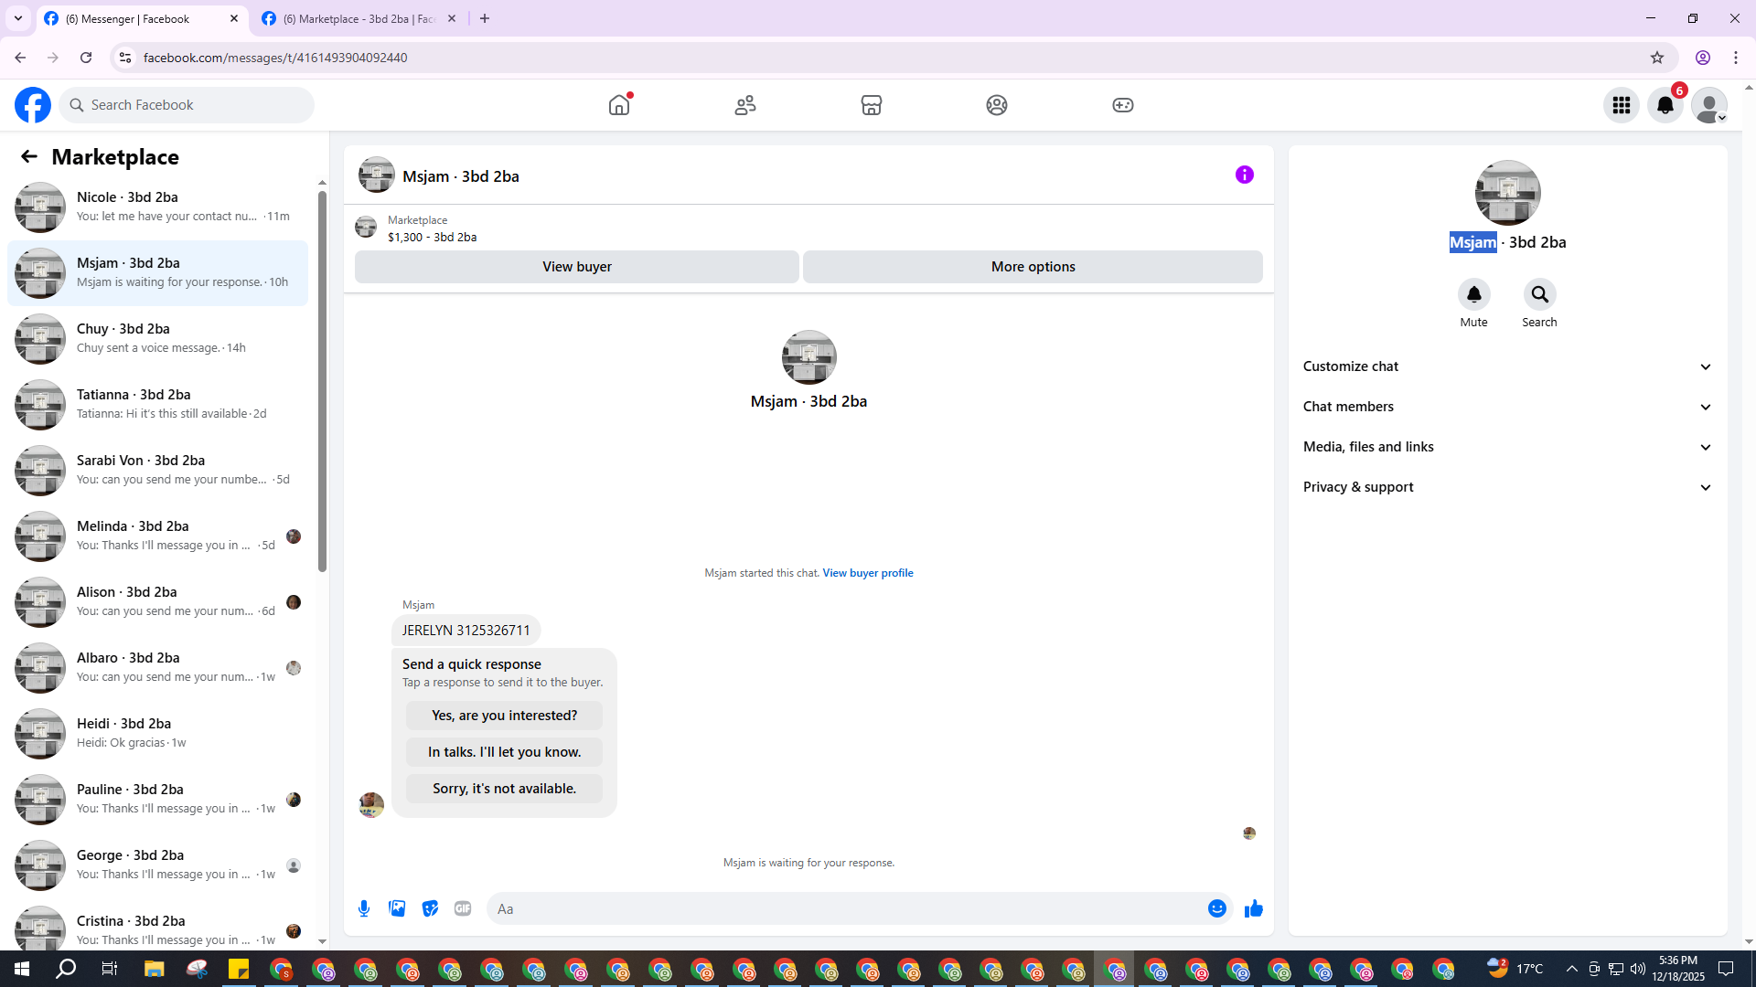Open George 3bd 2ba conversation
This screenshot has width=1756, height=987.
click(x=157, y=865)
